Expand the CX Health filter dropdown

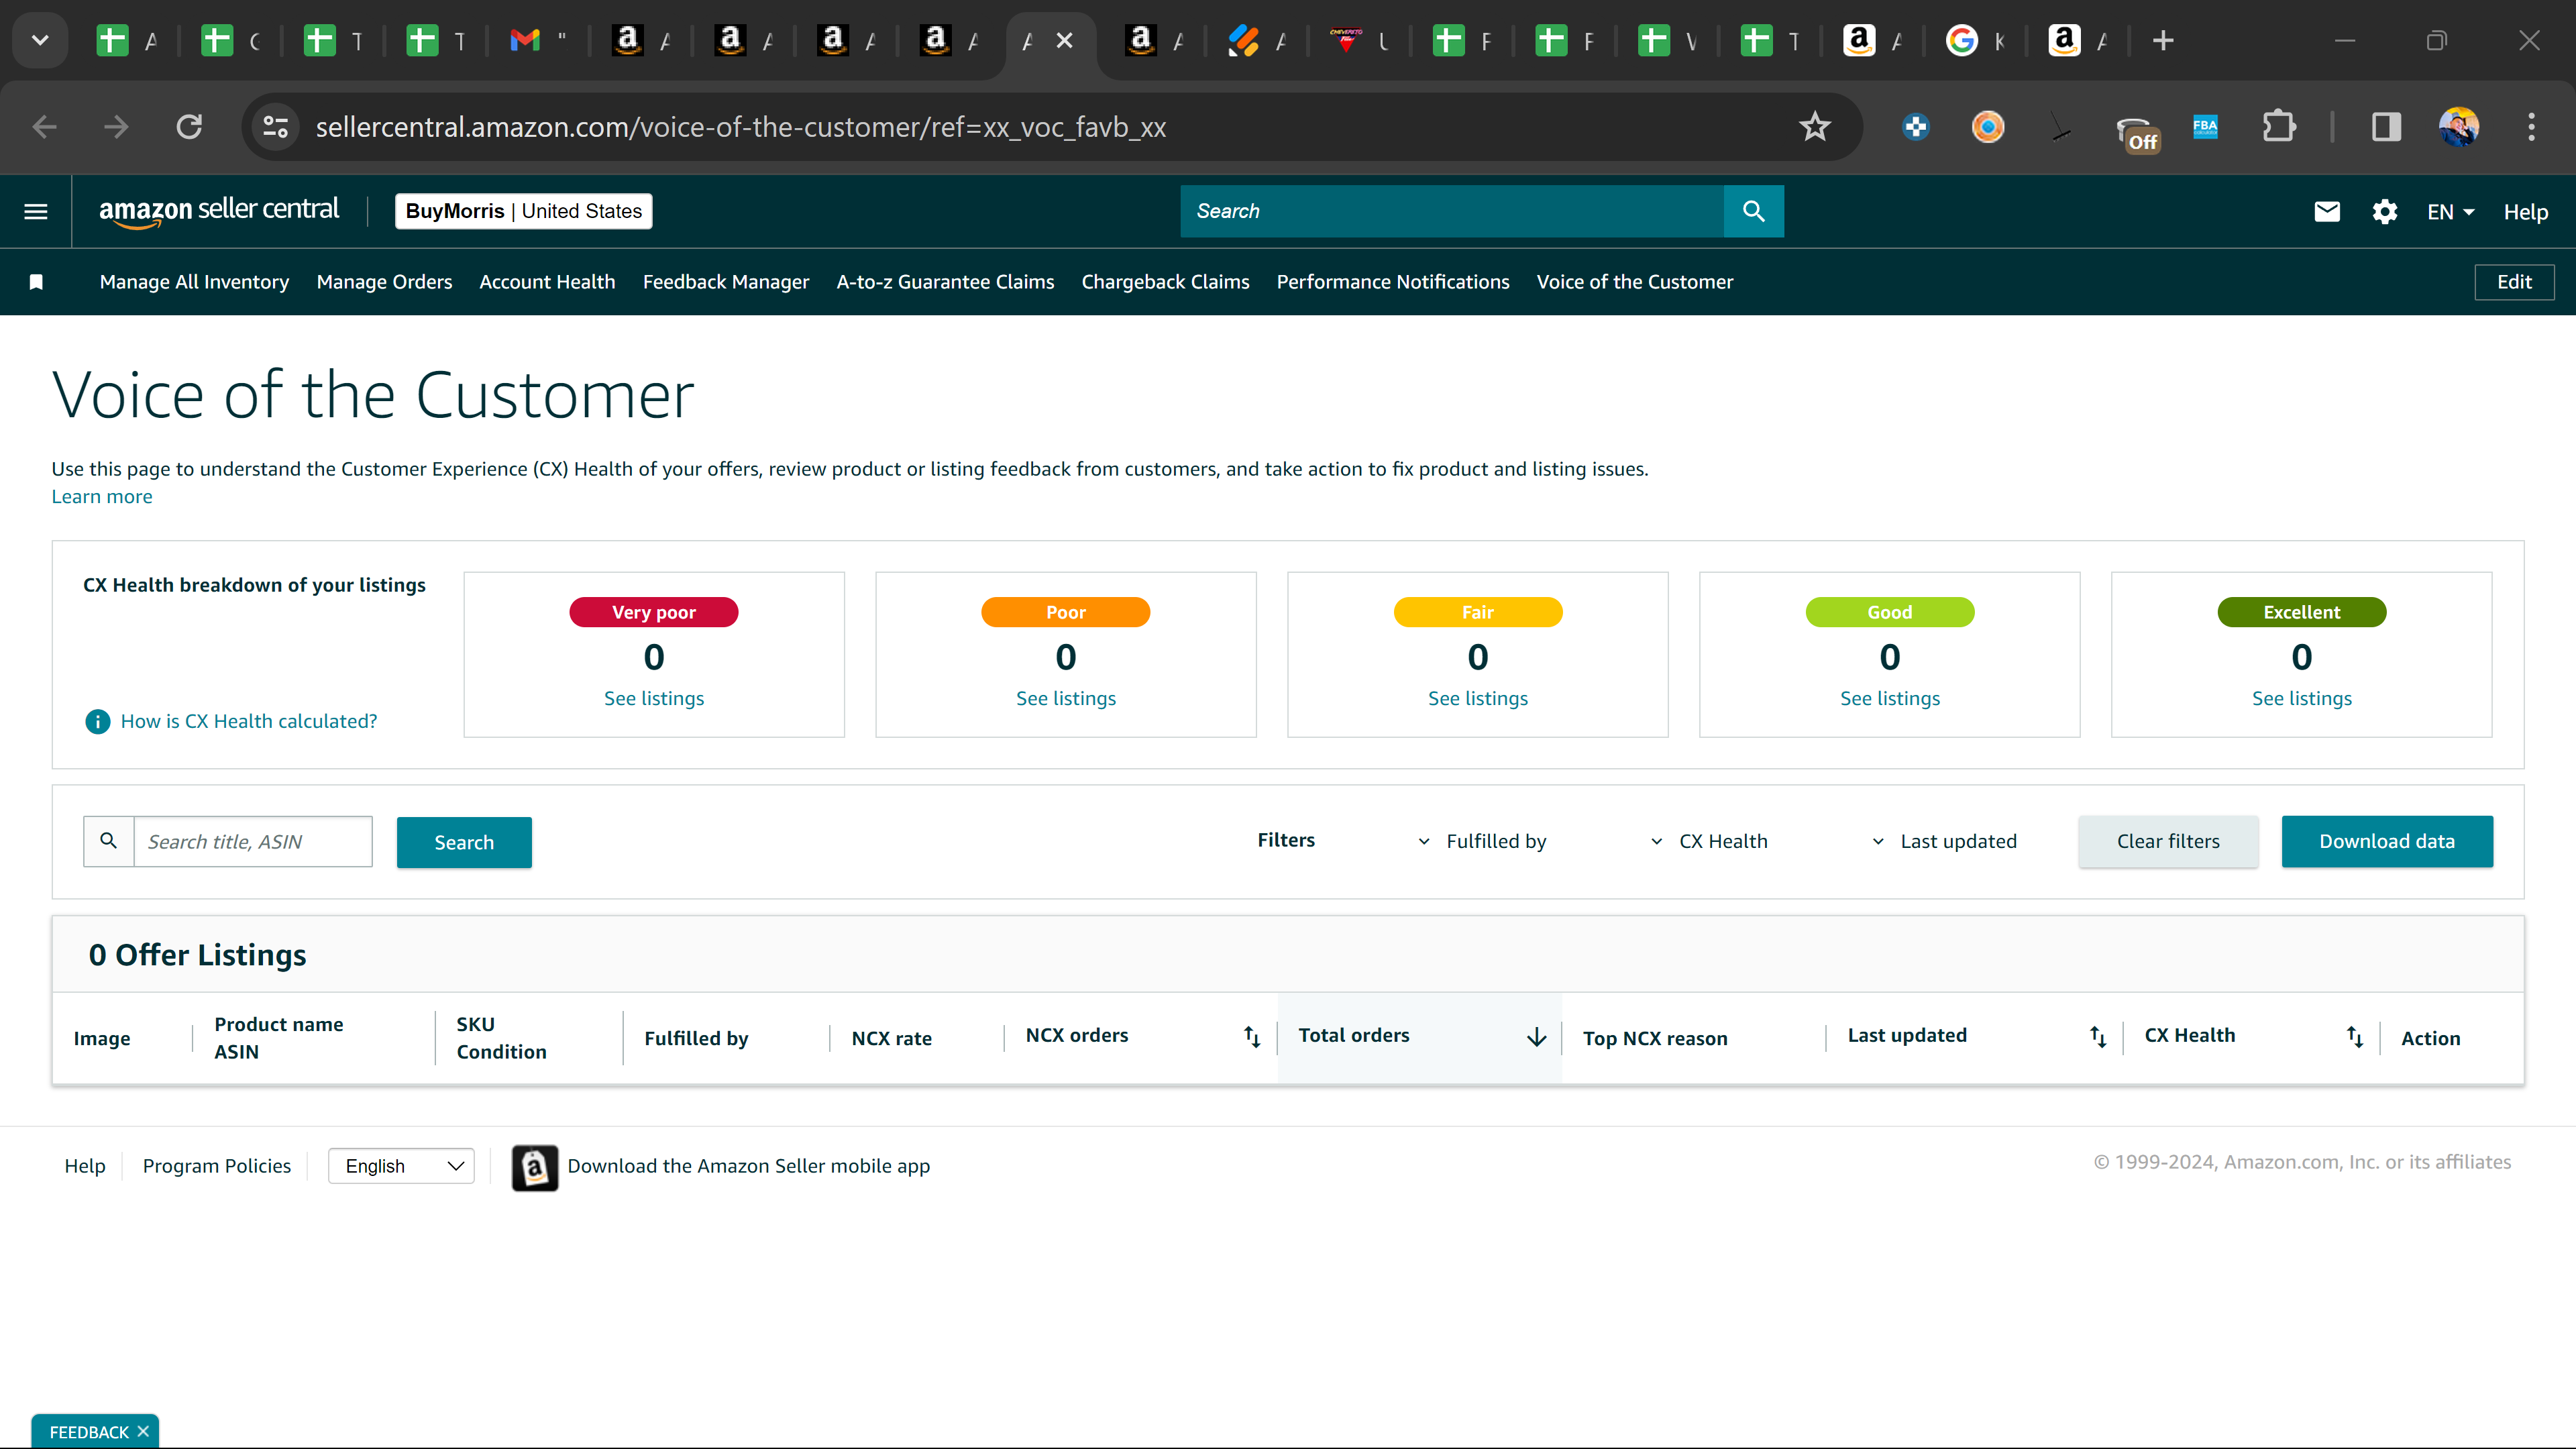1709,841
